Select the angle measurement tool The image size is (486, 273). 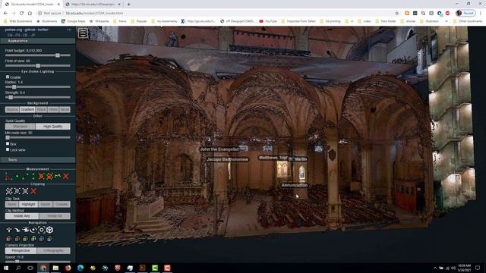tap(8, 177)
